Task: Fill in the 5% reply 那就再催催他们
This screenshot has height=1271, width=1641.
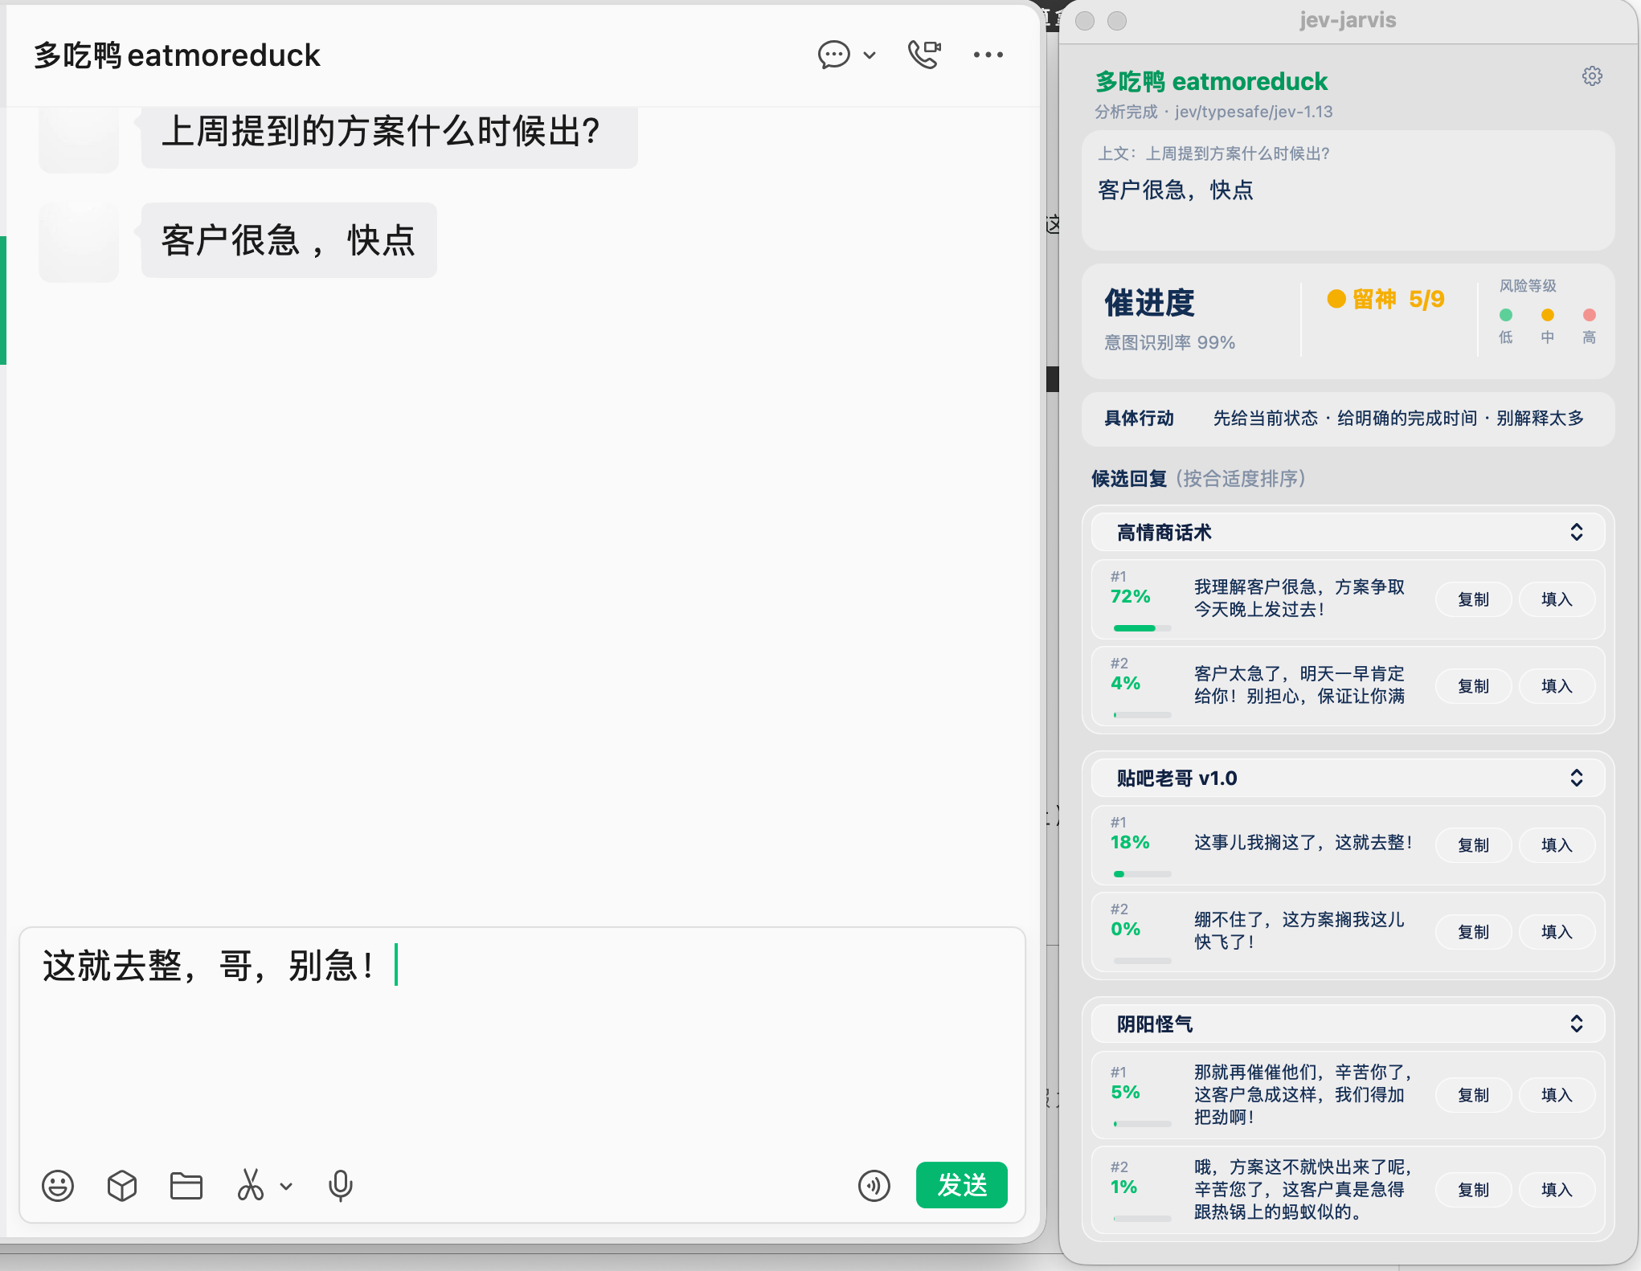Action: pyautogui.click(x=1557, y=1095)
